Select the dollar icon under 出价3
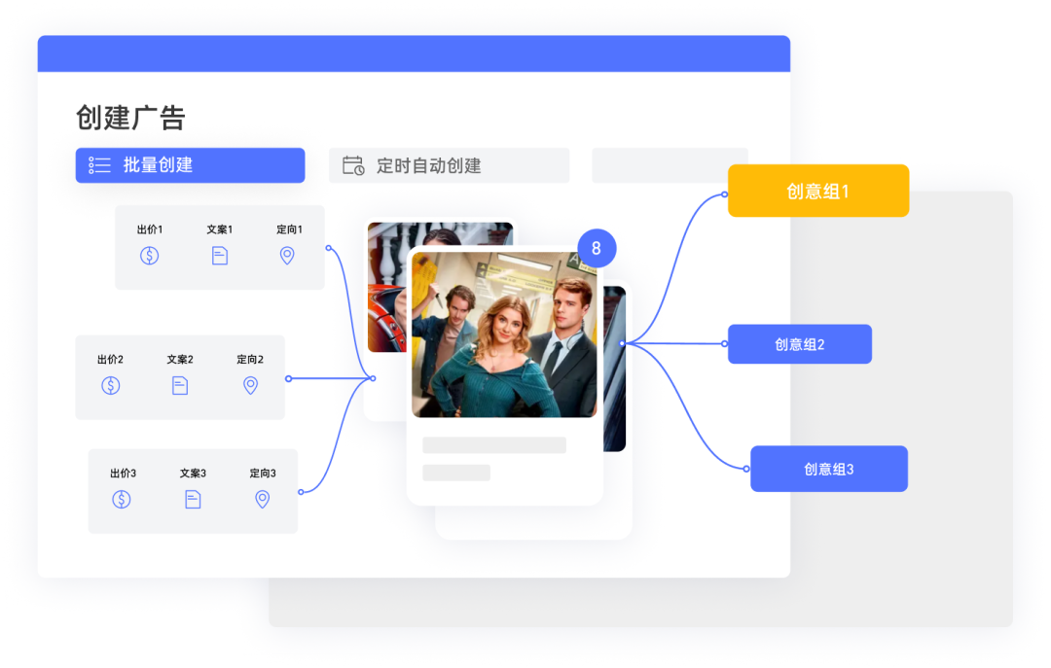1051x668 pixels. coord(122,500)
